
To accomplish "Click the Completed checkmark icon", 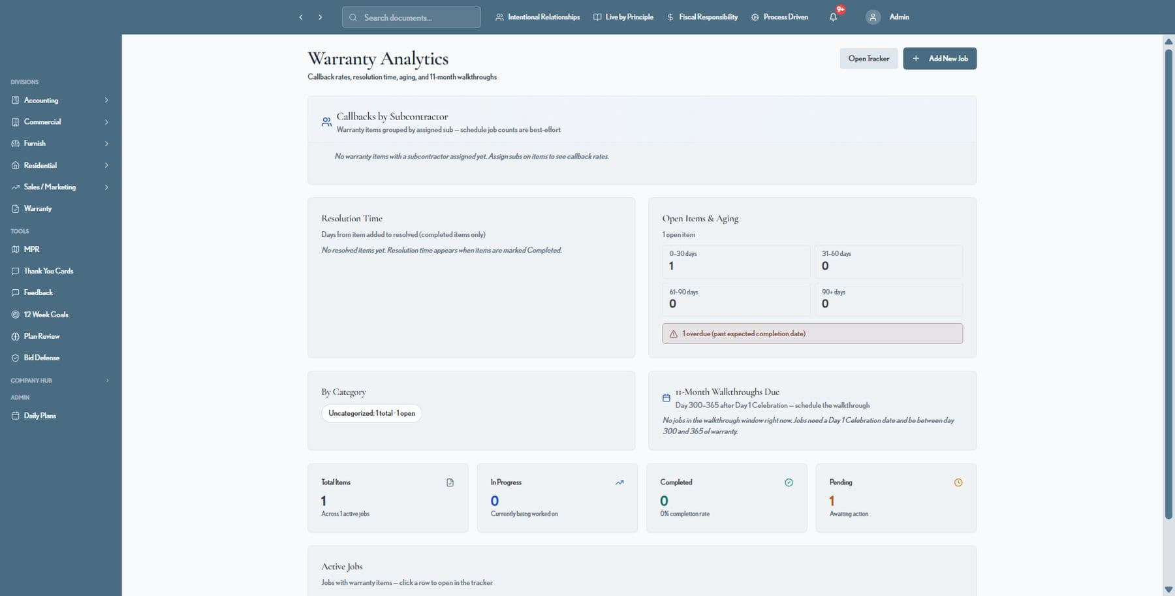I will tap(789, 483).
